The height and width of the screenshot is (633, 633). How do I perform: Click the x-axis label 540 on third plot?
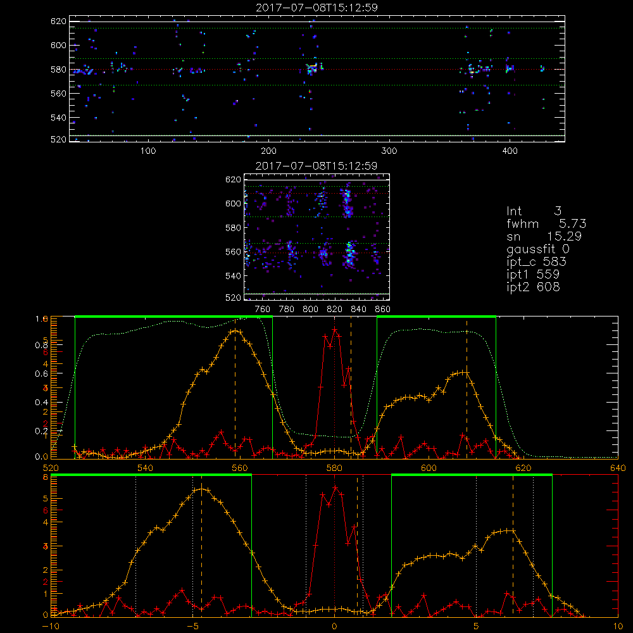146,468
